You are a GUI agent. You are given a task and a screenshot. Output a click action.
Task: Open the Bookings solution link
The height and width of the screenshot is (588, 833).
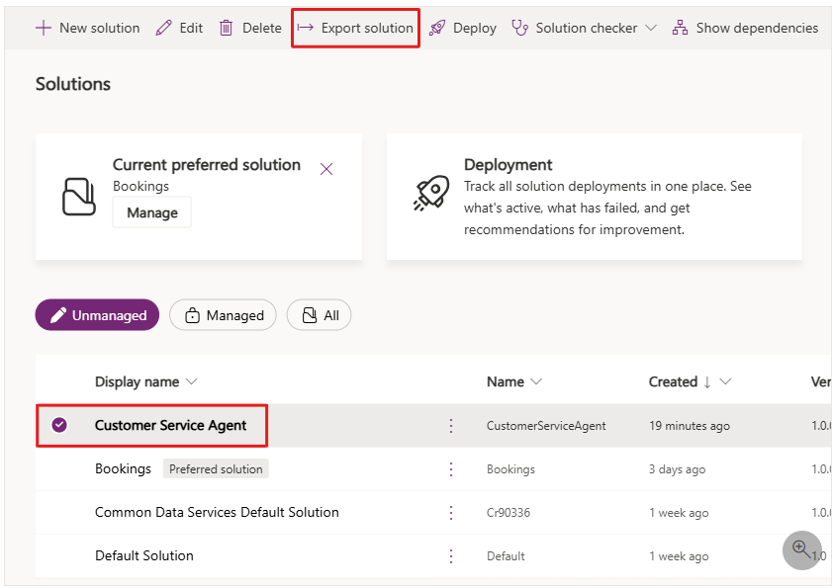coord(123,468)
